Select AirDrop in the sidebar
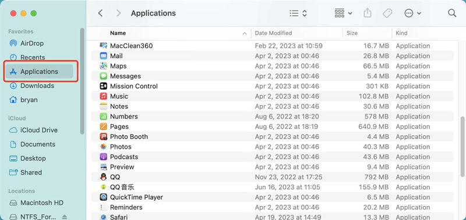This screenshot has width=466, height=220. (39, 44)
